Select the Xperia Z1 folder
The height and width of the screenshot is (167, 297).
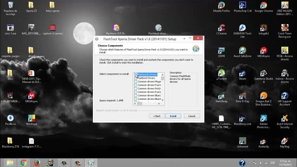[x=31, y=7]
